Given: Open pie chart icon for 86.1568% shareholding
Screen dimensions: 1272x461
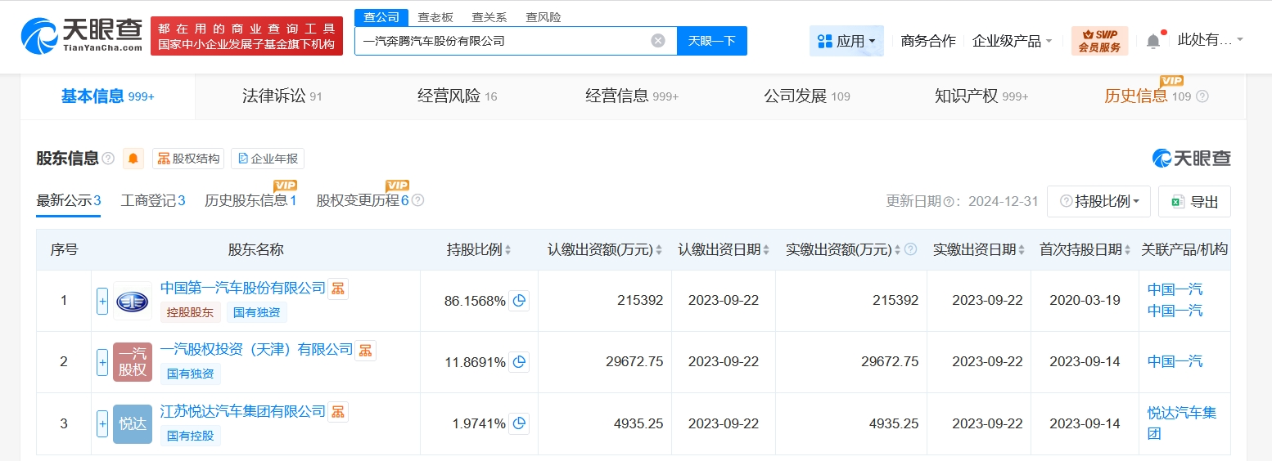Looking at the screenshot, I should (x=519, y=301).
